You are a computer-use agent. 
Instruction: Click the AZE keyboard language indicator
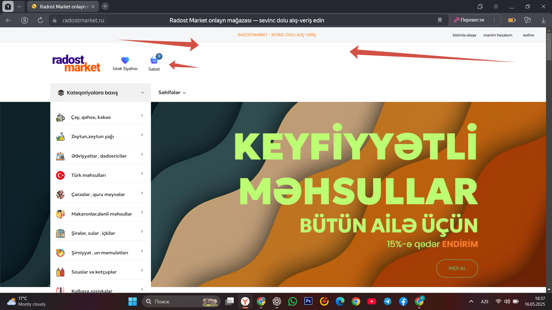point(485,301)
